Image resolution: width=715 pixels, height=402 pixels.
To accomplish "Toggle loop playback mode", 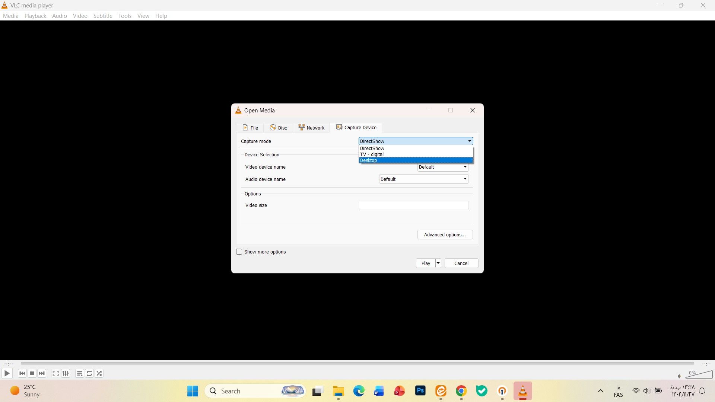I will pos(89,373).
